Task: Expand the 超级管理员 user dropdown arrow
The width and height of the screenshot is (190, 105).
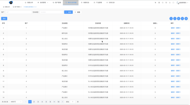Action: pos(188,2)
